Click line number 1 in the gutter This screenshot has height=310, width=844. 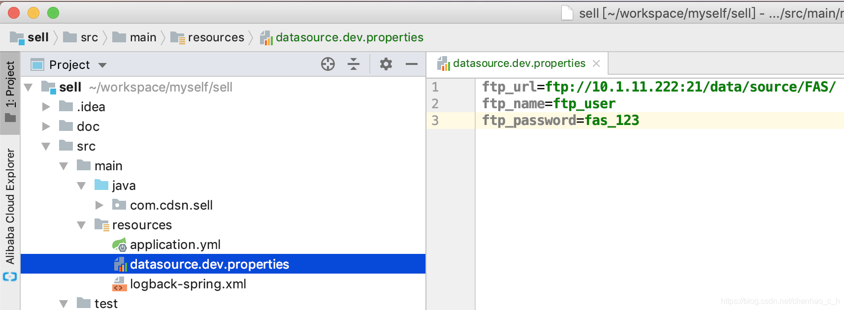pyautogui.click(x=435, y=87)
